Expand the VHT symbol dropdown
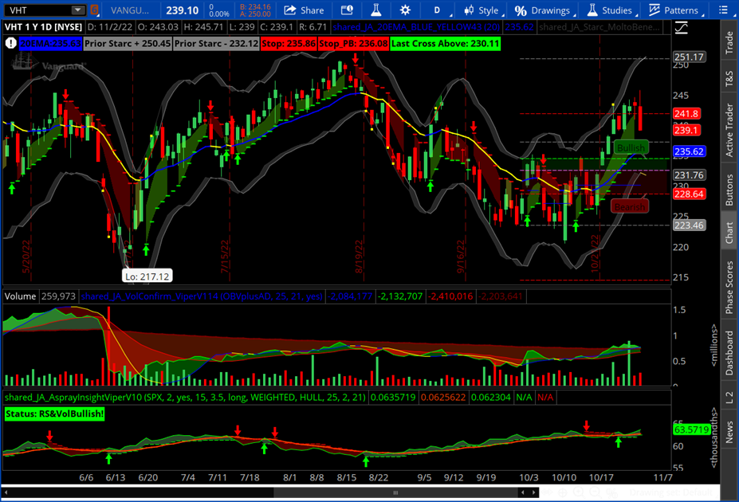This screenshot has height=502, width=739. 77,10
